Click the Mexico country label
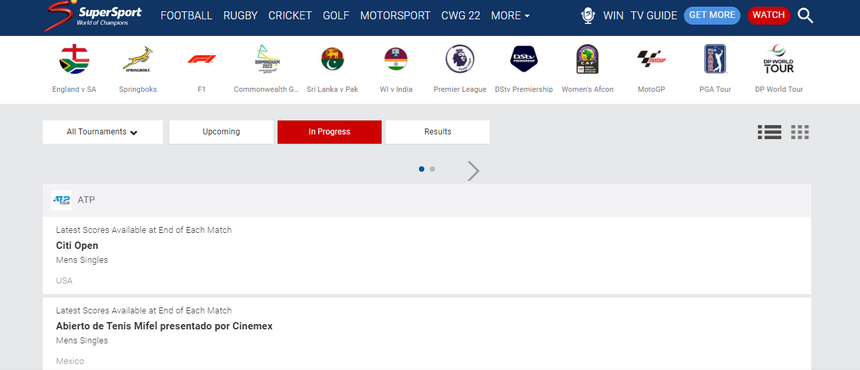Image resolution: width=860 pixels, height=370 pixels. click(70, 361)
